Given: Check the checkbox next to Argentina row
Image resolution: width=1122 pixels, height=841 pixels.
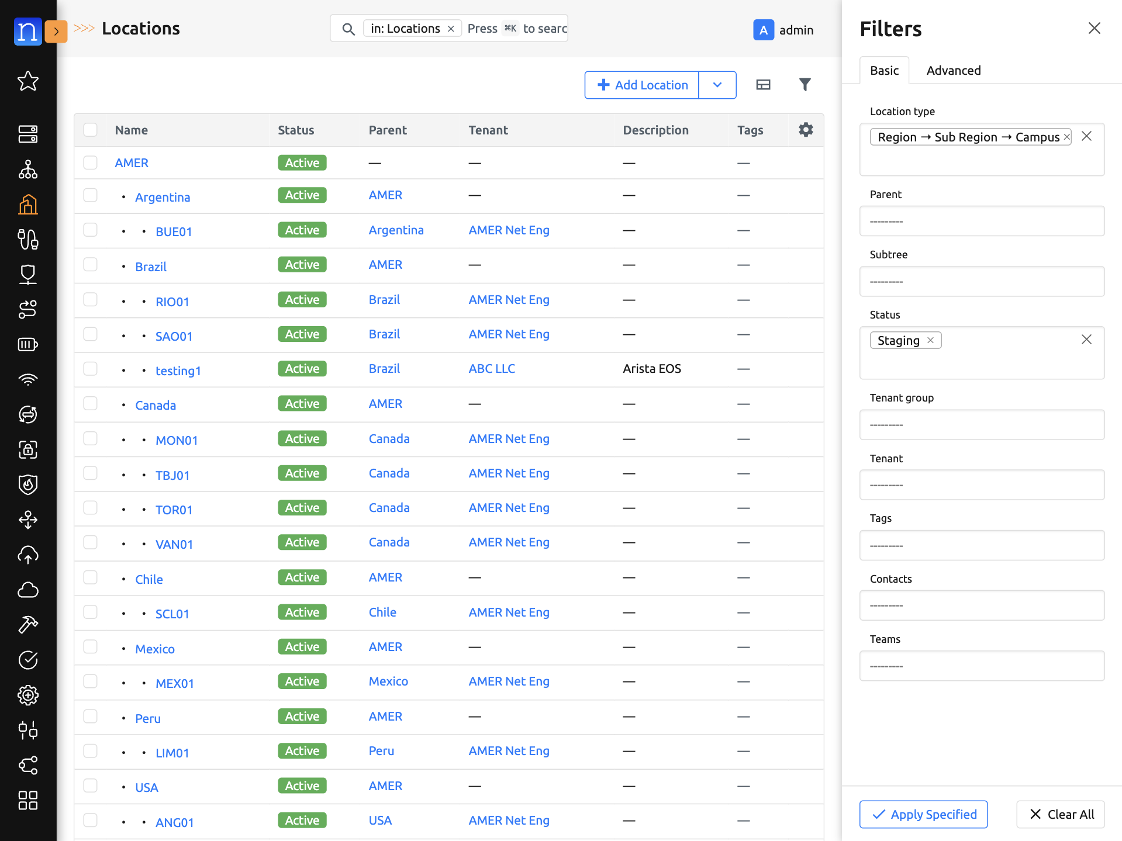Looking at the screenshot, I should click(90, 196).
